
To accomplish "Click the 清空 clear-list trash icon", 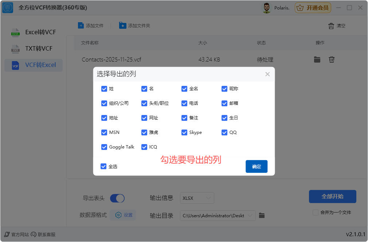I will (331, 25).
